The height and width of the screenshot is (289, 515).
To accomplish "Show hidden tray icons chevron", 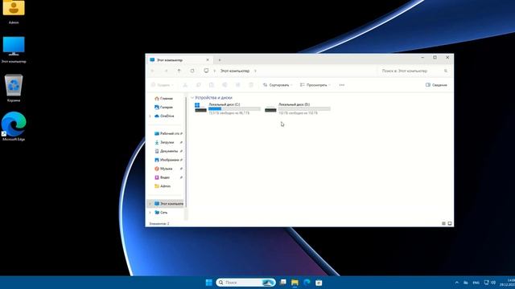I will (456, 283).
